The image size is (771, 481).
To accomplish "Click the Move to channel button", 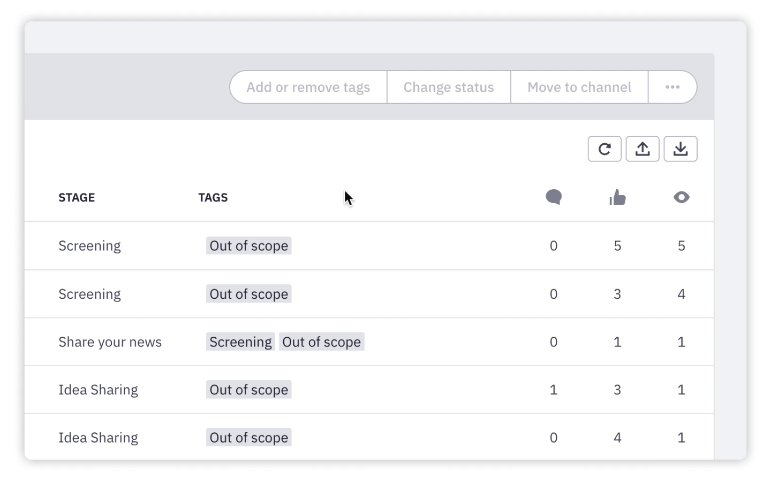I will pyautogui.click(x=579, y=87).
